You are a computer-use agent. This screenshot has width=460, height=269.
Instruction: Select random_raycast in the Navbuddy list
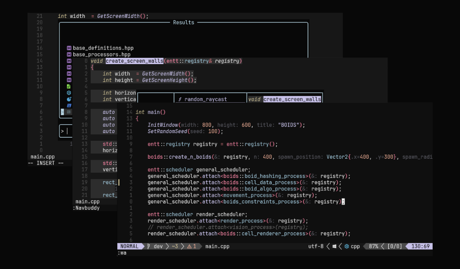[x=205, y=100]
